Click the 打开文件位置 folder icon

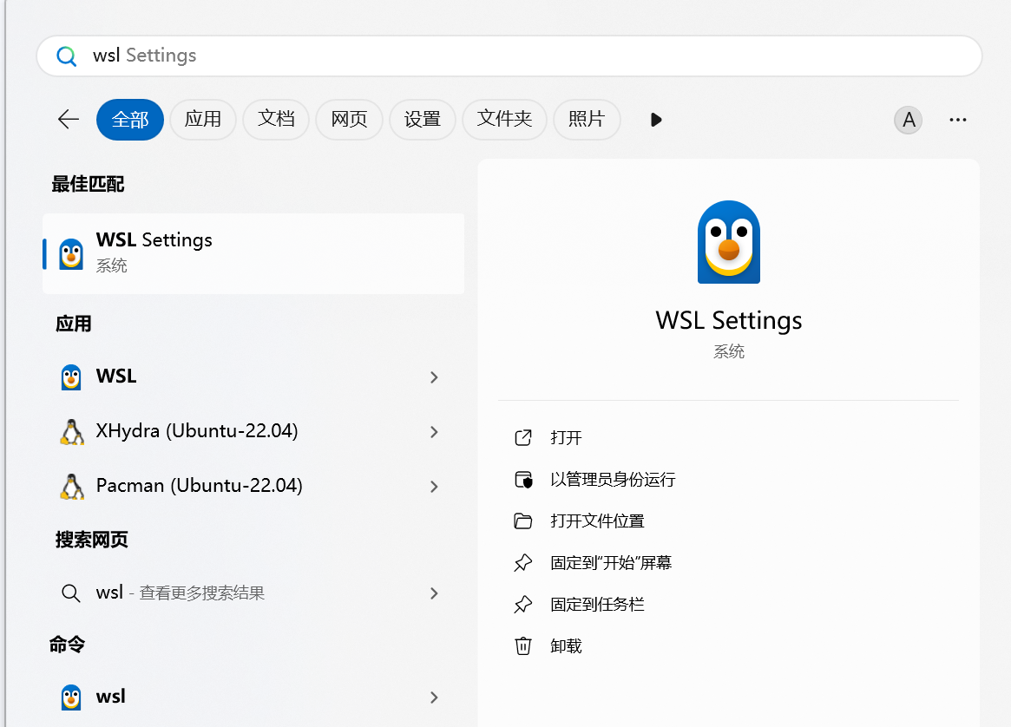click(522, 521)
